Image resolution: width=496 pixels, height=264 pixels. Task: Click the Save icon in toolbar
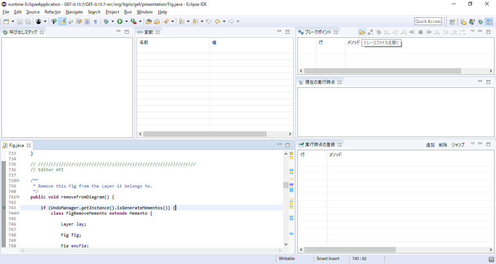click(x=20, y=21)
